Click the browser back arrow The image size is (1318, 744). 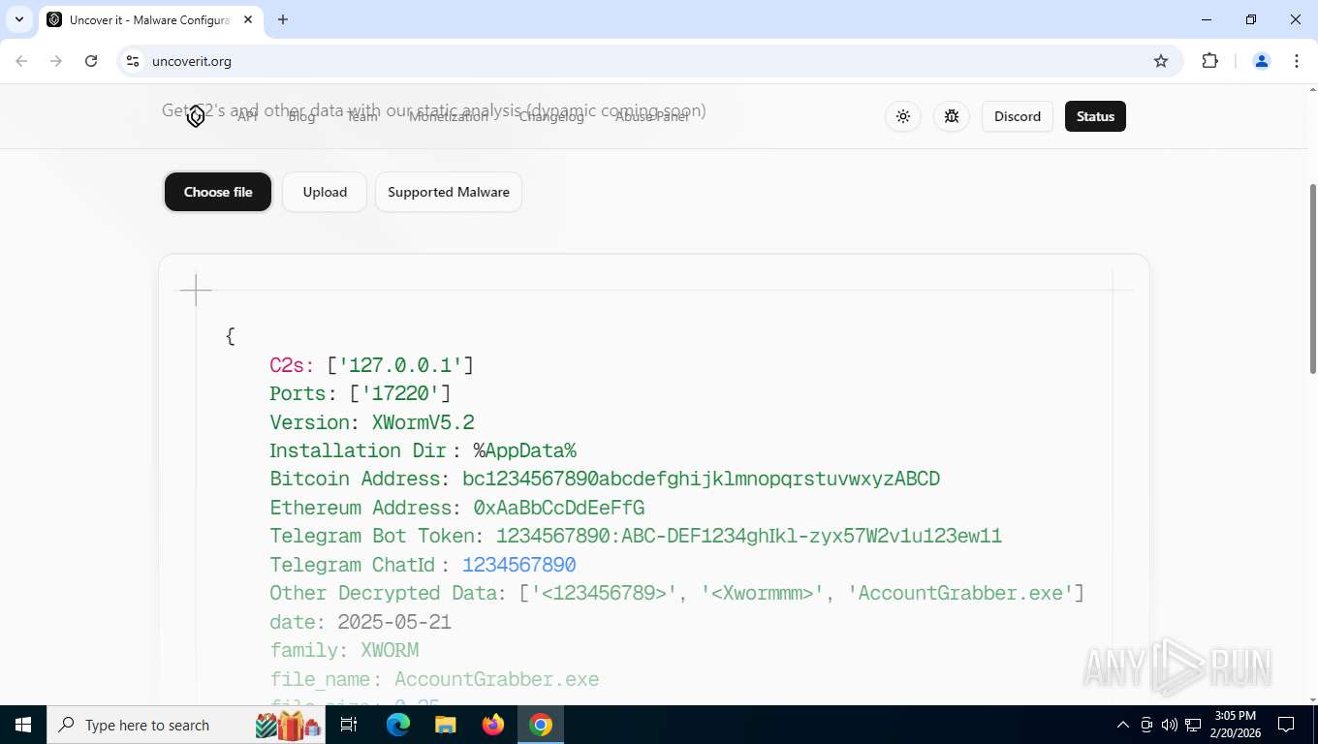[21, 61]
